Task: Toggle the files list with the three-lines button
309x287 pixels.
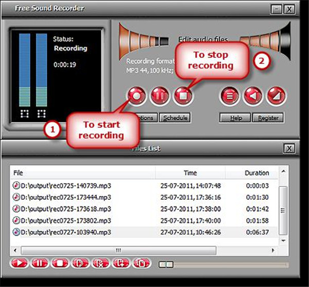Action: [x=230, y=96]
